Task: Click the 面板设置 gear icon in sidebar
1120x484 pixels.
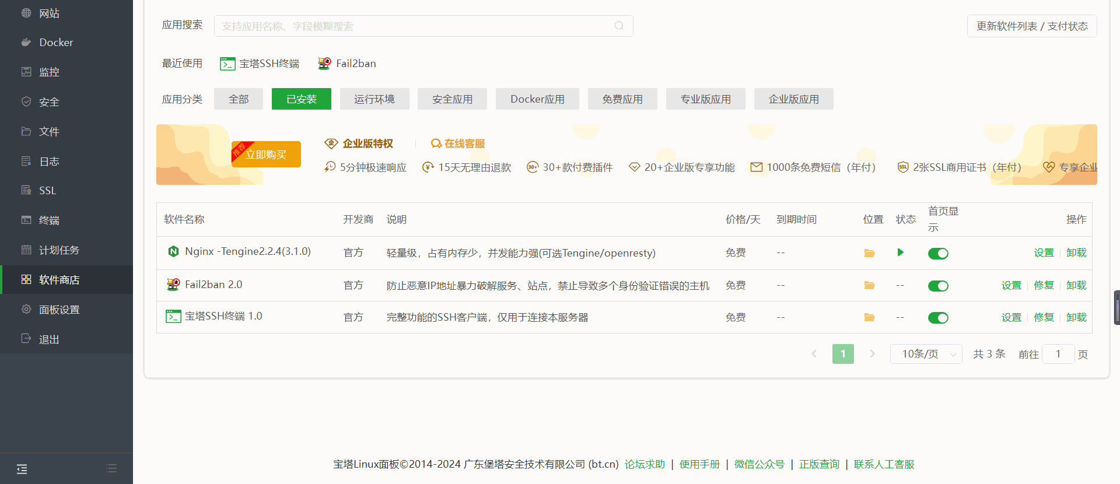Action: click(26, 309)
